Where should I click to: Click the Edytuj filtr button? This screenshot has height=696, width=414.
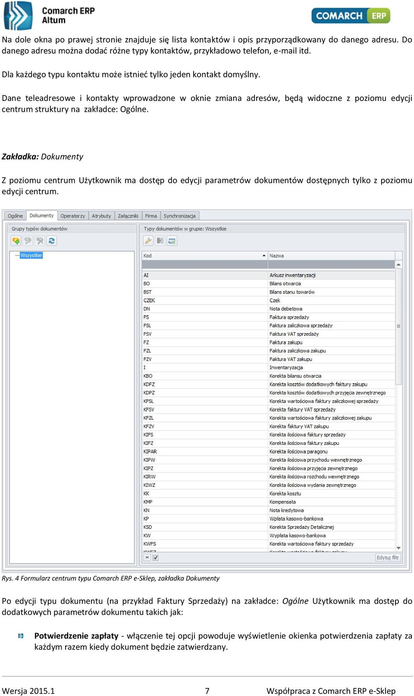coord(388,557)
